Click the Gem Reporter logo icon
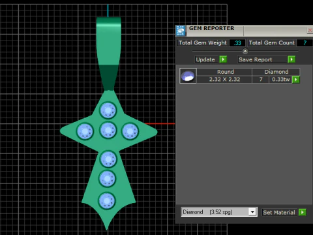This screenshot has width=313, height=235. tap(181, 31)
